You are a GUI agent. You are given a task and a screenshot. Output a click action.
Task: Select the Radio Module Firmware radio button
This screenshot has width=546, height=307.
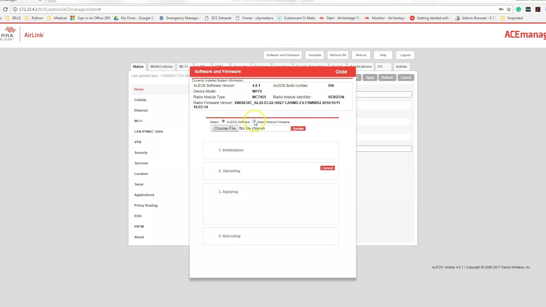coord(254,122)
